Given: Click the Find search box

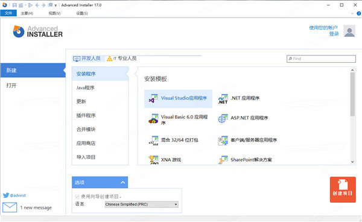Looking at the screenshot, I should click(x=321, y=59).
